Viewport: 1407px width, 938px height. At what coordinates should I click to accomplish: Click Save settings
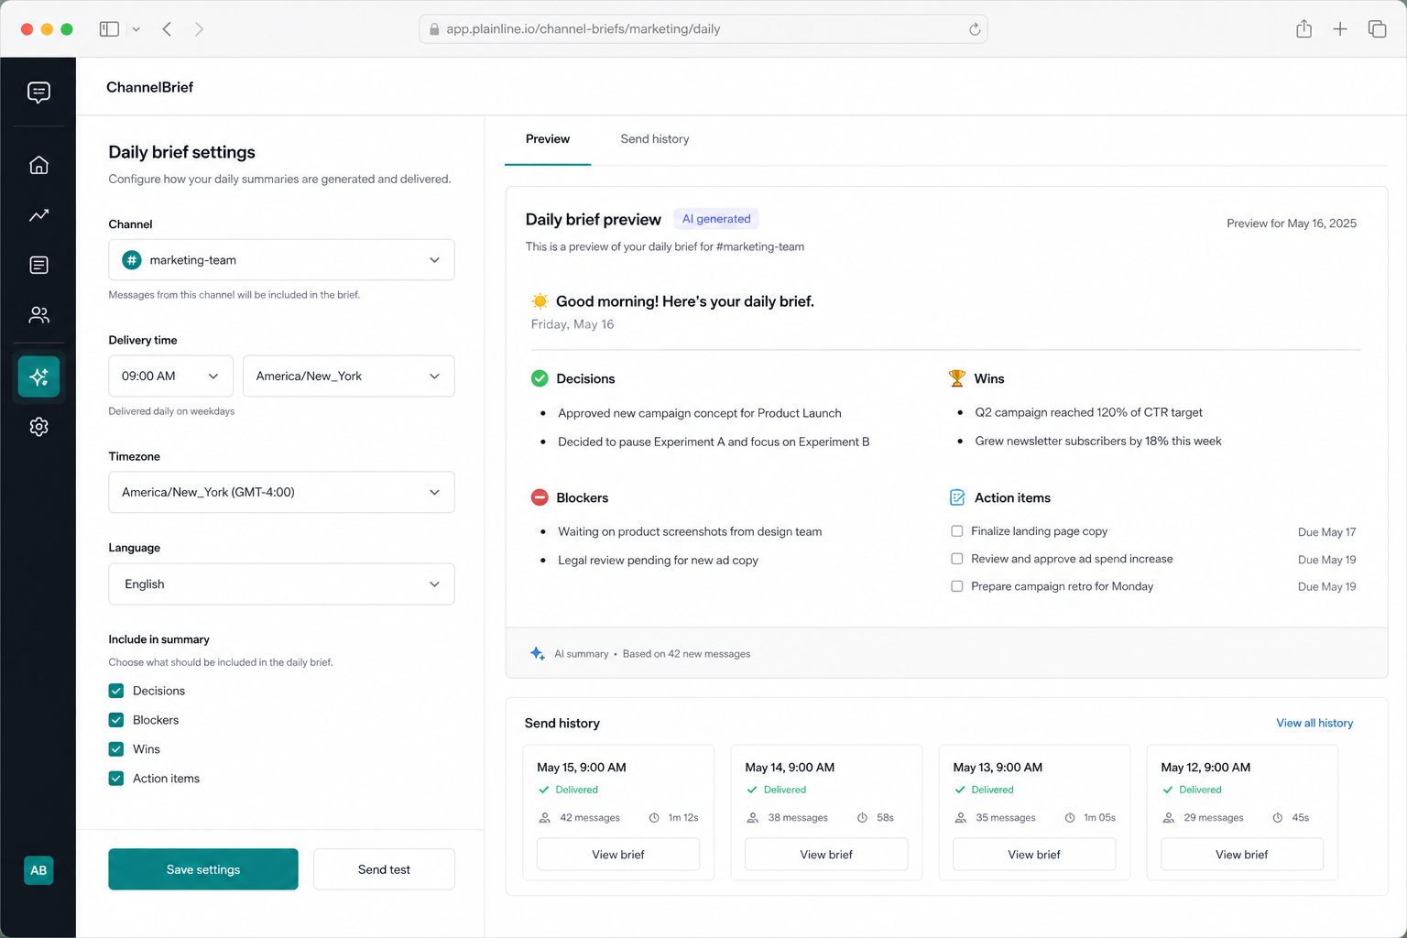(203, 869)
